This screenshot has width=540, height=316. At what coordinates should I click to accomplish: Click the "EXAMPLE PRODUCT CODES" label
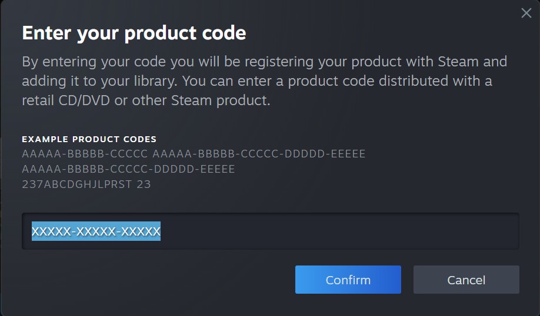(x=89, y=139)
